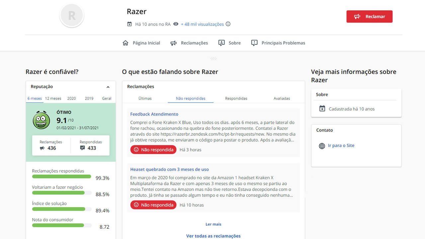Click the 'Voltariam a fazer negócio' progress bar

[62, 193]
